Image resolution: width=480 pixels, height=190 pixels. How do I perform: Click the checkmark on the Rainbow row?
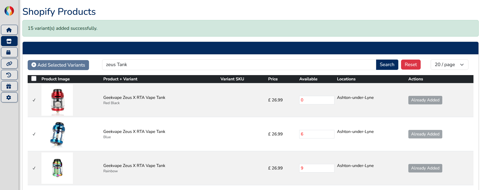click(34, 168)
